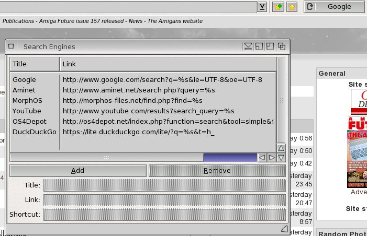
Task: Click the browser URL address field
Action: tap(128, 7)
